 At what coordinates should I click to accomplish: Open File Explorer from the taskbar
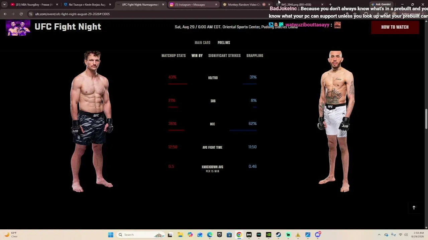tap(180, 235)
